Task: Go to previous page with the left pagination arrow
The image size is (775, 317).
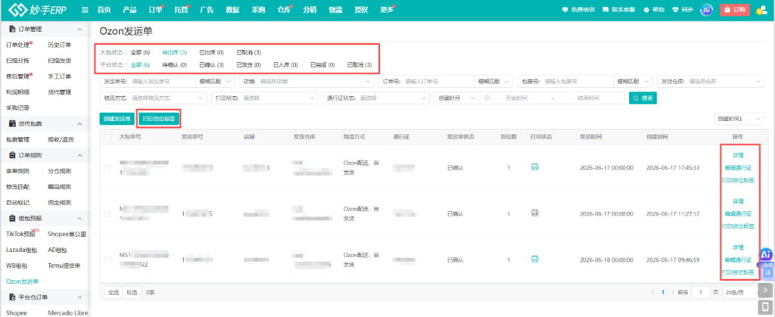Action: (653, 292)
